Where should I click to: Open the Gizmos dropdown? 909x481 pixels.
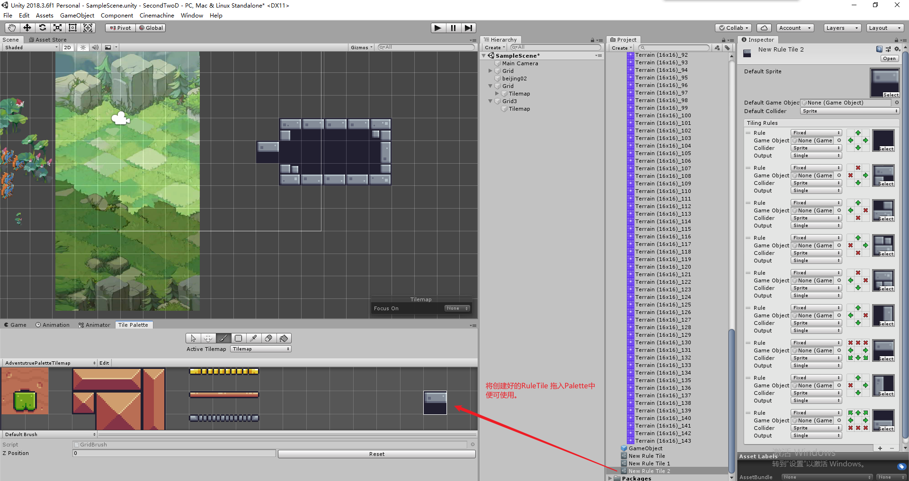(362, 47)
